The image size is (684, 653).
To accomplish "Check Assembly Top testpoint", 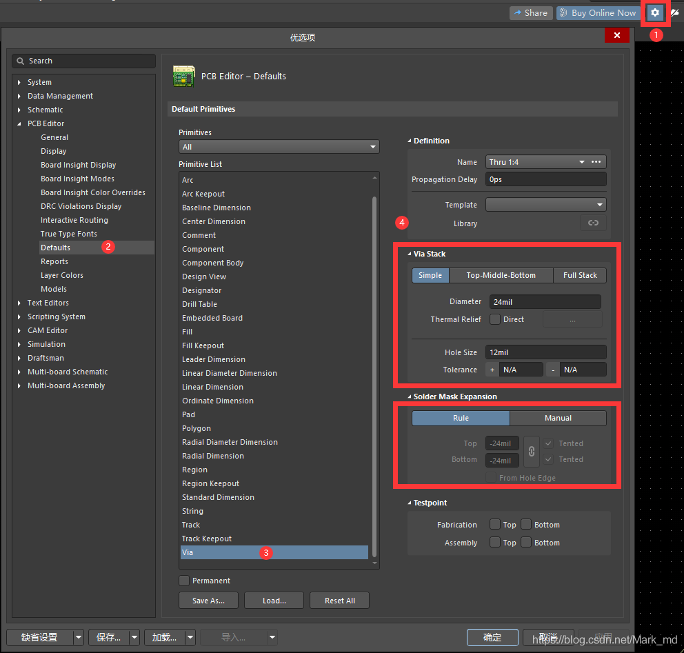I will pos(494,542).
